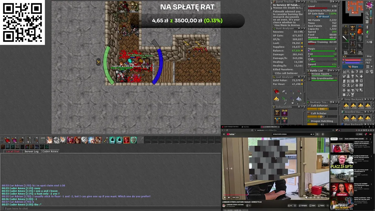Click the shovel hotkey labeled P2

click(28, 140)
